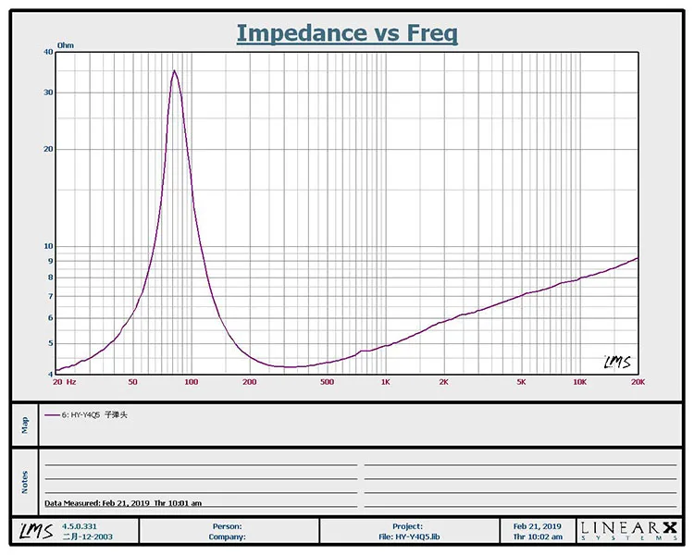This screenshot has width=694, height=555.
Task: Click the '二月-12-2003' build date text
Action: coord(88,536)
